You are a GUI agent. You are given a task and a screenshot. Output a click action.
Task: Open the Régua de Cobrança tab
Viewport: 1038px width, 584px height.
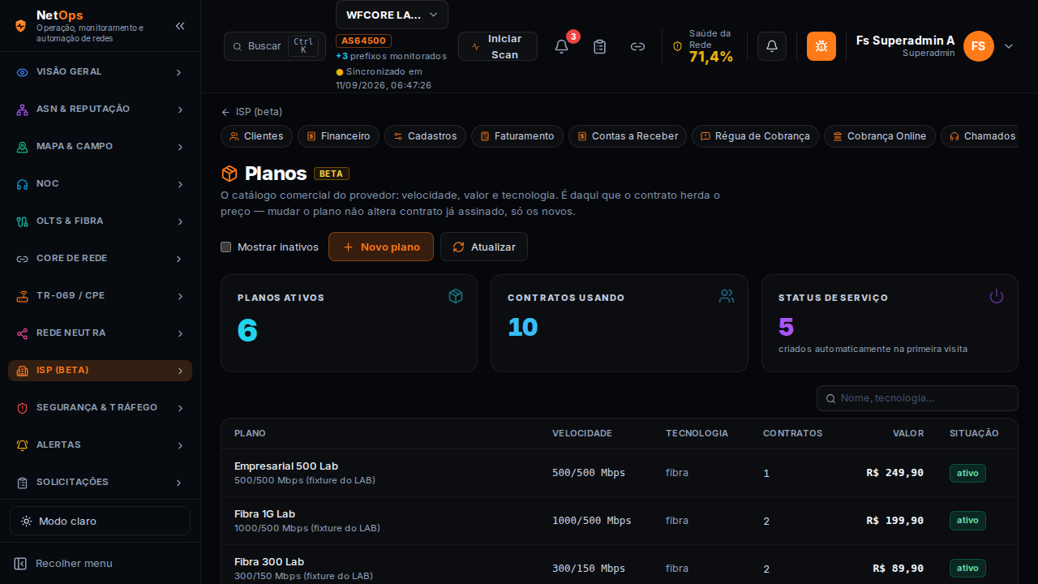755,136
